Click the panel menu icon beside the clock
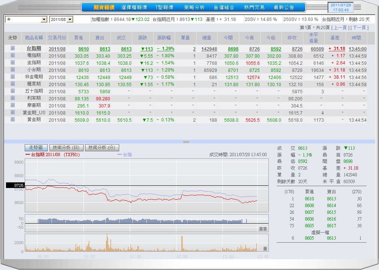Image resolution: width=379 pixels, height=270 pixels. (x=358, y=7)
